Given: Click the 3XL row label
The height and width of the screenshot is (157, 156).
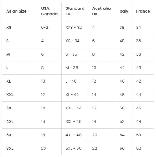Looking at the screenshot, I should click(x=10, y=108).
